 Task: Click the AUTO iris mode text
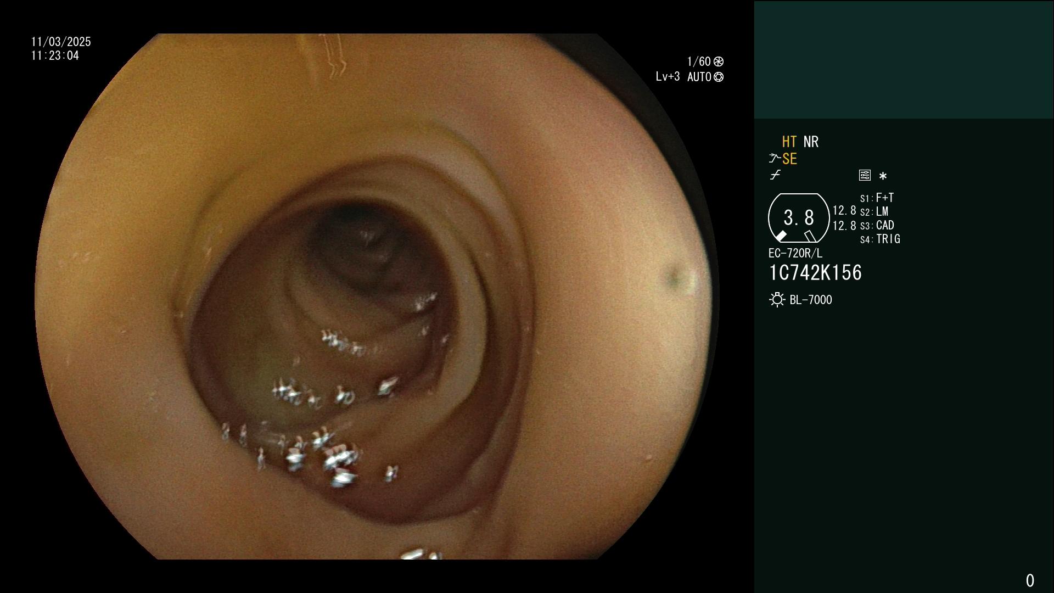pyautogui.click(x=699, y=77)
